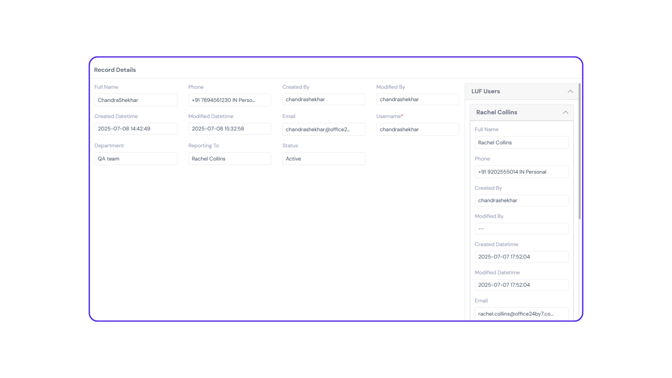
Task: Collapse the LUF Users panel chevron
Action: 570,91
